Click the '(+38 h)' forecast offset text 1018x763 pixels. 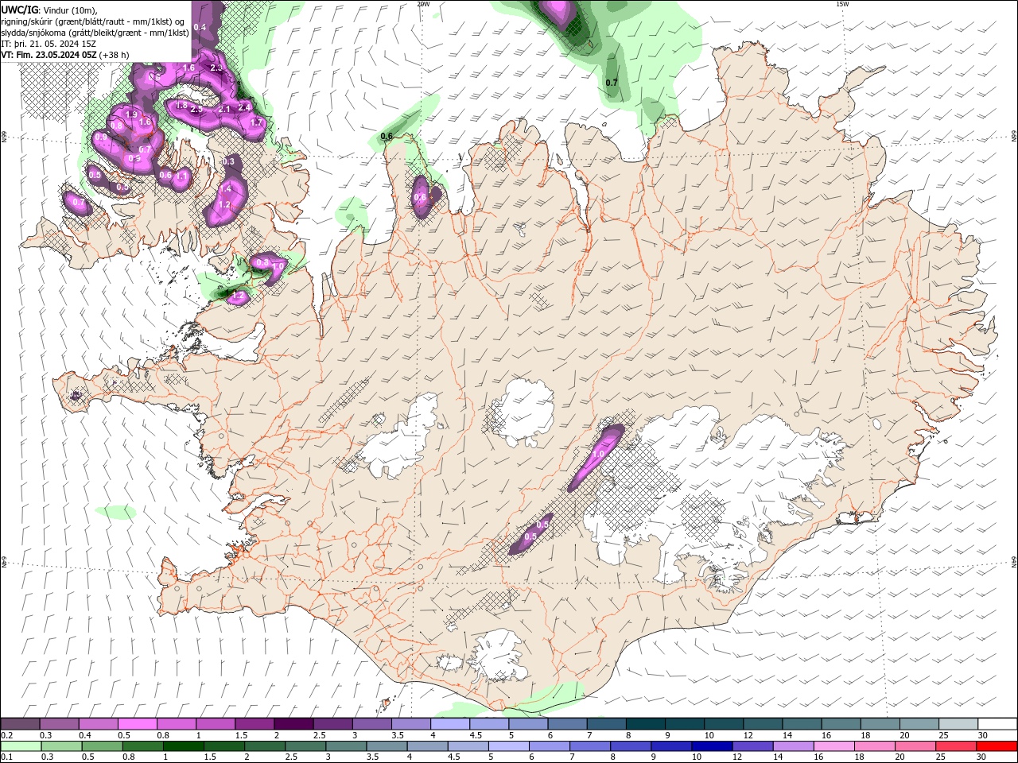(115, 55)
